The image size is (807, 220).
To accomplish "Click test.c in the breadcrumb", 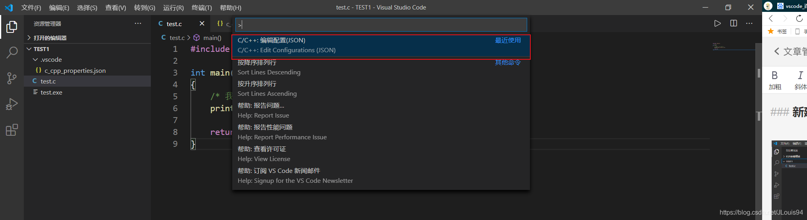I will click(x=177, y=38).
